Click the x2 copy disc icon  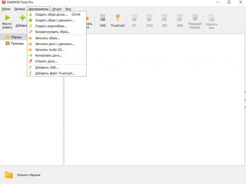point(30,56)
